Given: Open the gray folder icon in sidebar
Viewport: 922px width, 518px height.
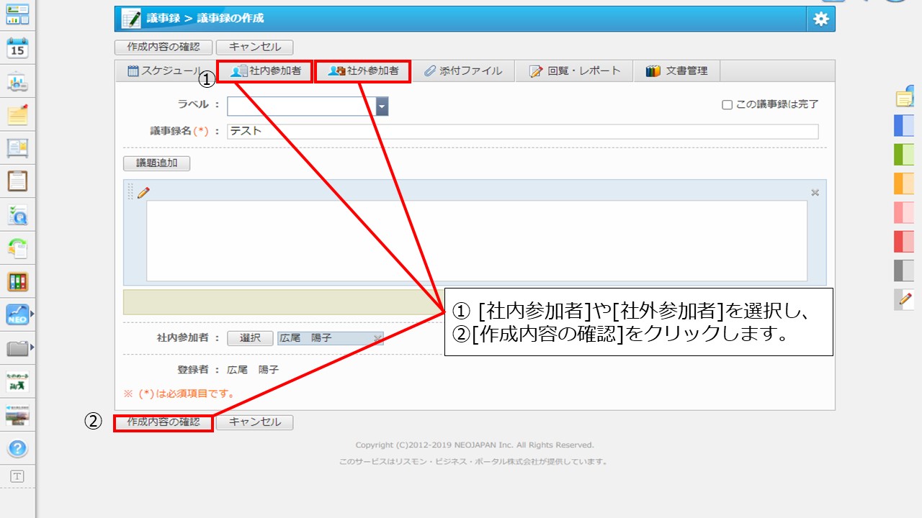Looking at the screenshot, I should 17,349.
